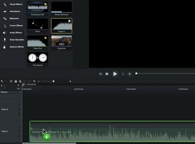Image resolution: width=195 pixels, height=144 pixels.
Task: Click the Behaviors icon in sidebar
Action: (5, 18)
